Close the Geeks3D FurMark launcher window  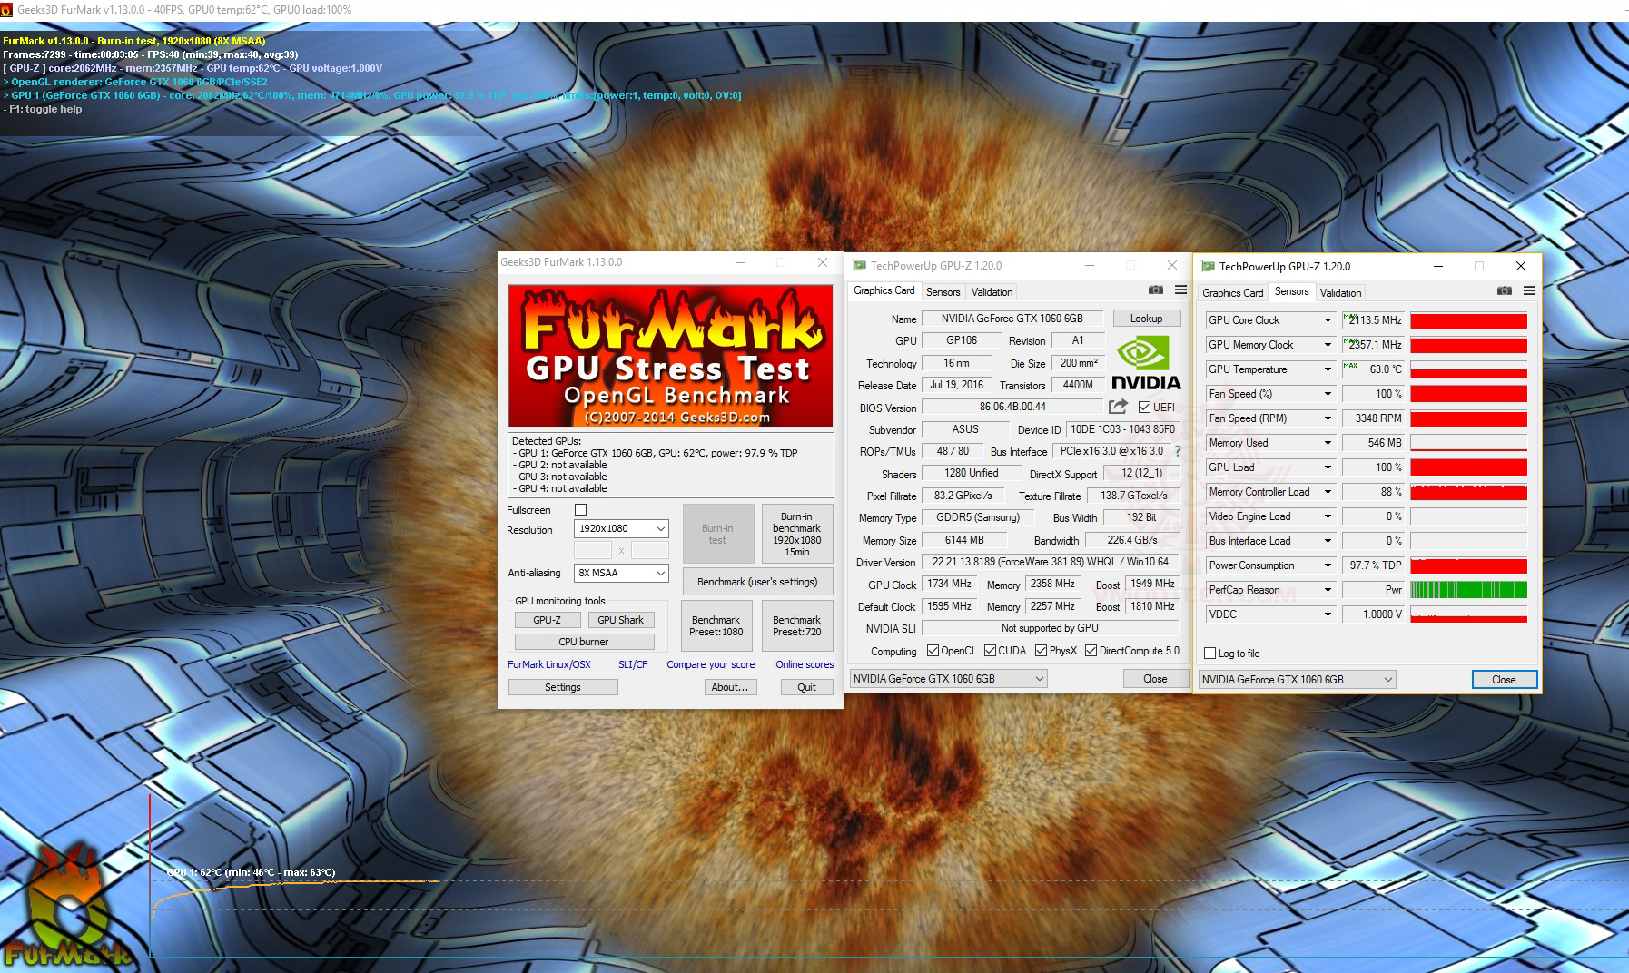point(822,262)
